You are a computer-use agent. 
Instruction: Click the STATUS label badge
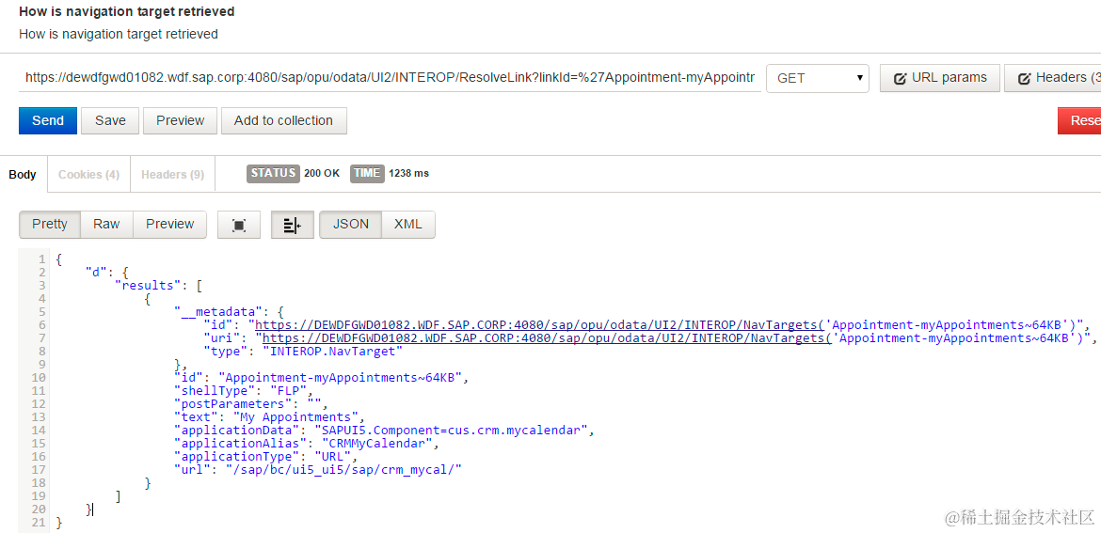click(x=273, y=173)
